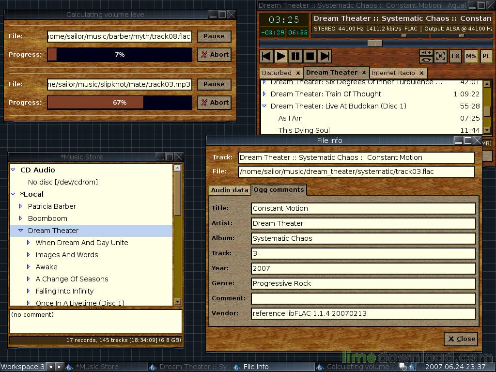
Task: Pause the track03.mp3 volume calculation
Action: 215,84
